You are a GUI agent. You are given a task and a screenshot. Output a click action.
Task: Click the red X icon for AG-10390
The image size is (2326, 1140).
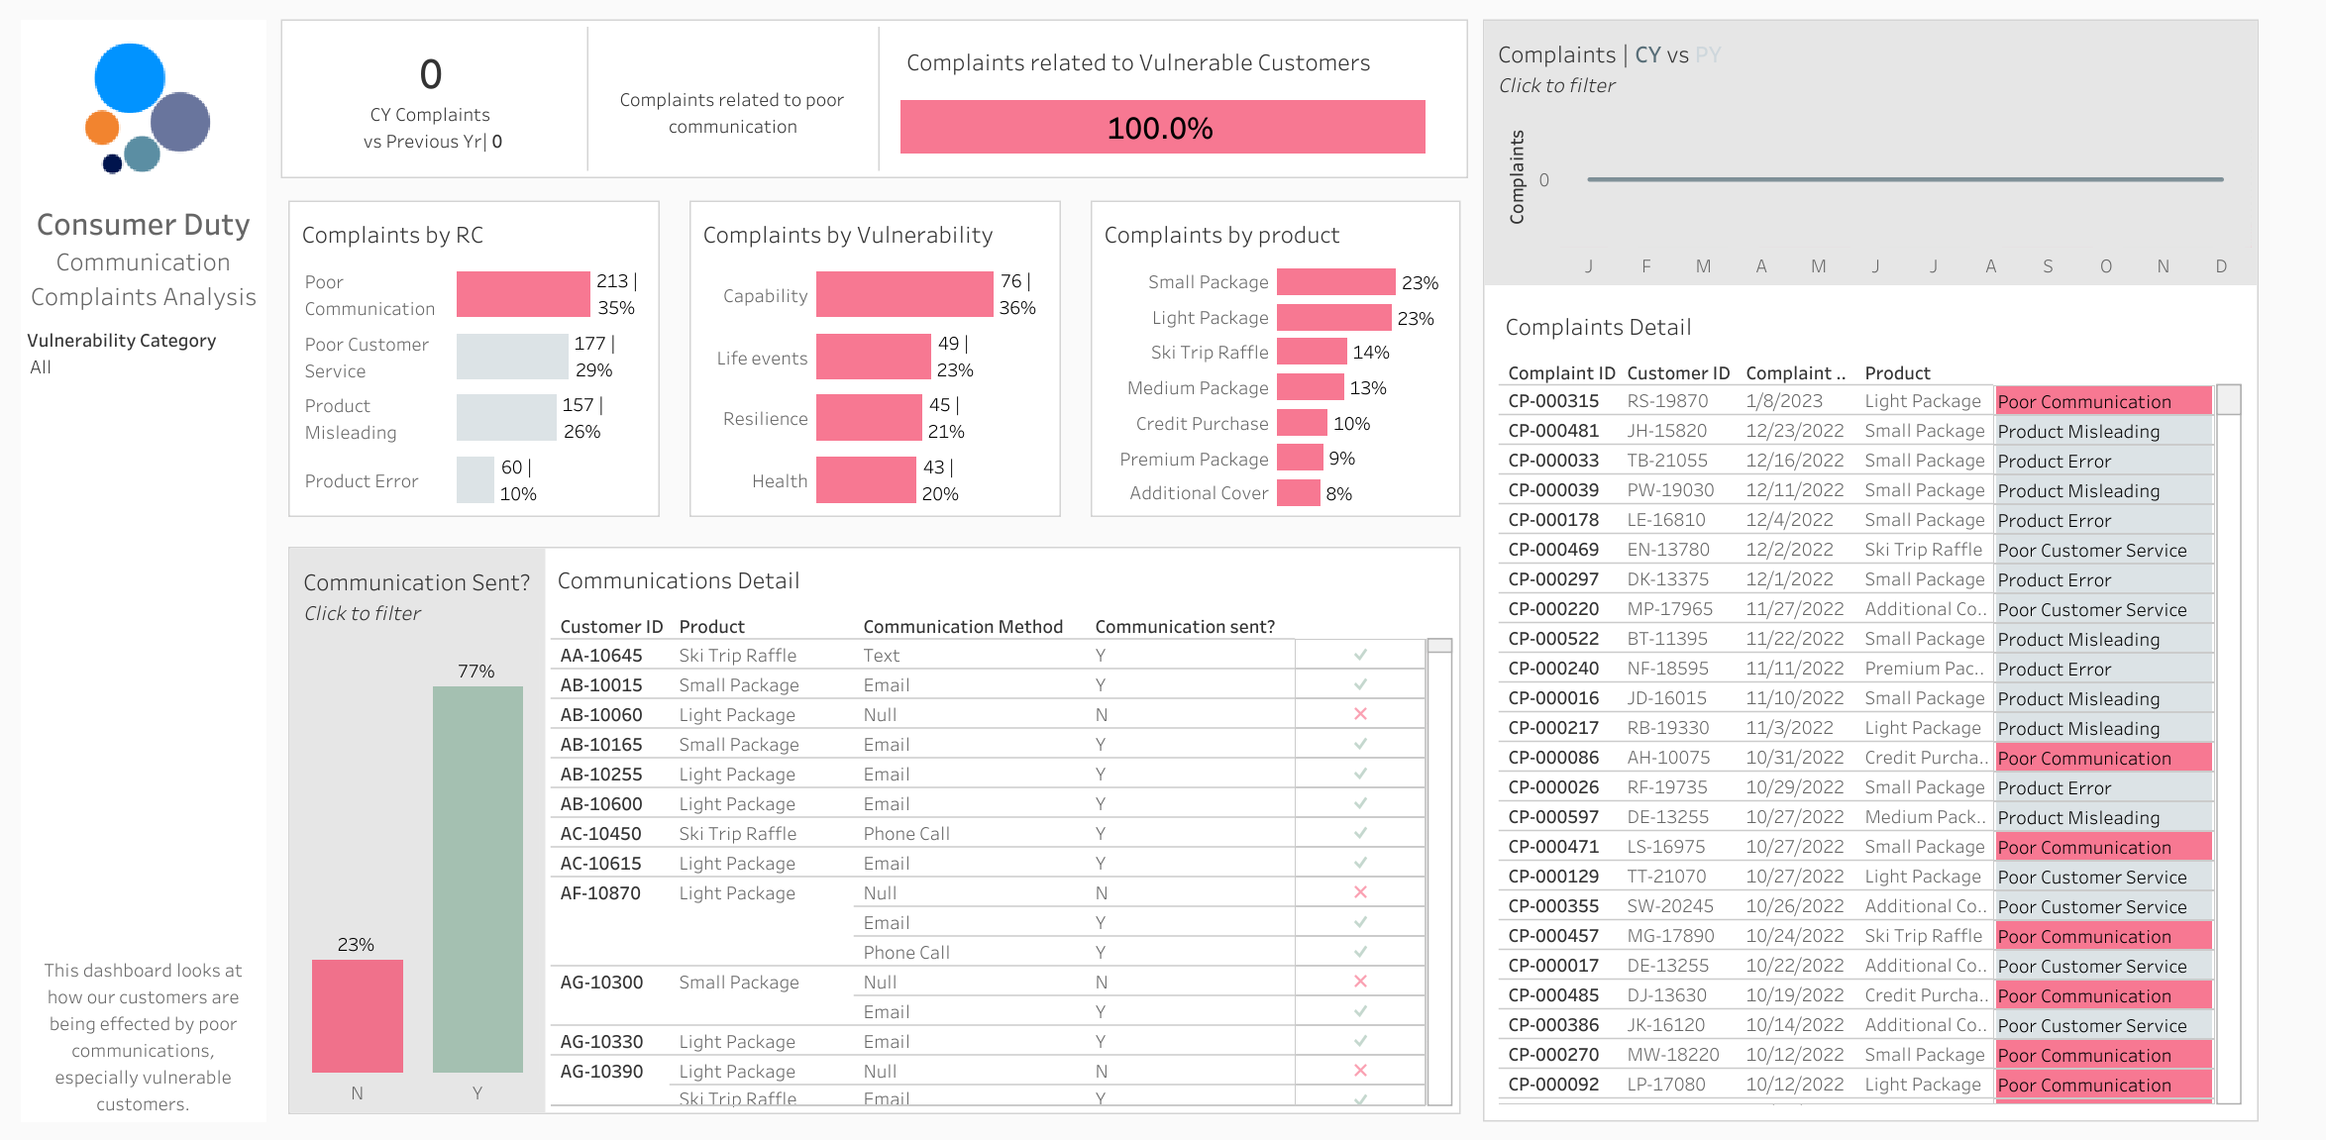pyautogui.click(x=1360, y=1071)
